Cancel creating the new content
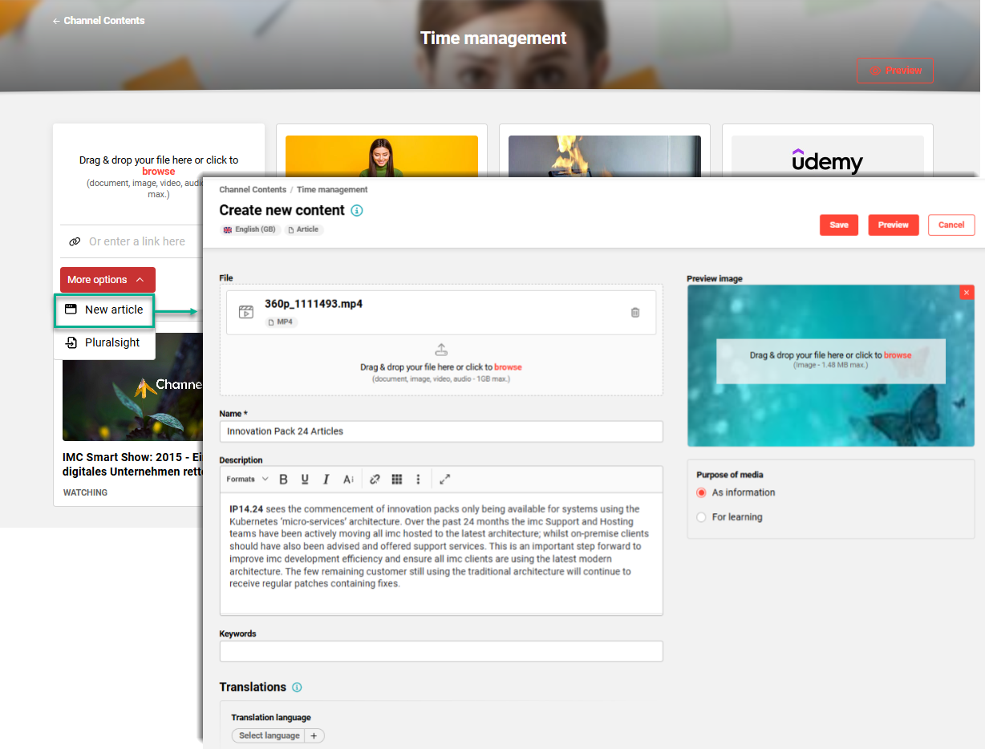Viewport: 985px width, 749px height. (x=951, y=225)
